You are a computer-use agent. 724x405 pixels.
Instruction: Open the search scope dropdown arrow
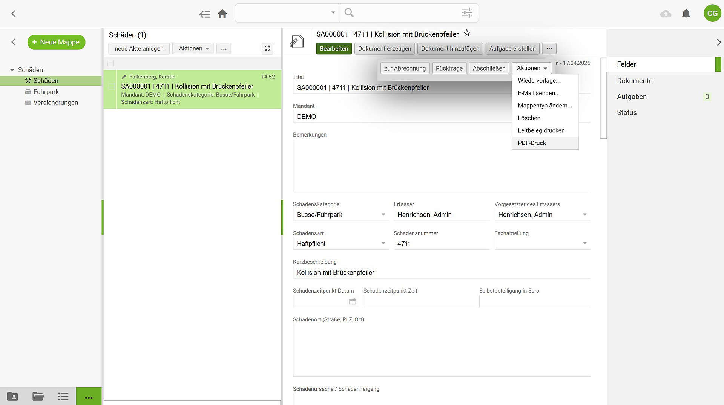(x=333, y=12)
